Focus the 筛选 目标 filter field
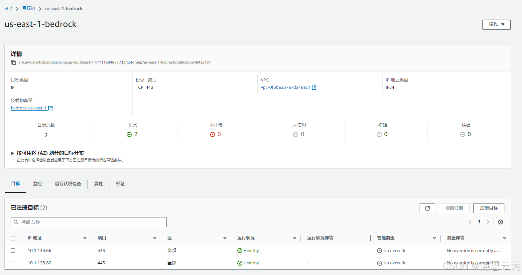 88,222
